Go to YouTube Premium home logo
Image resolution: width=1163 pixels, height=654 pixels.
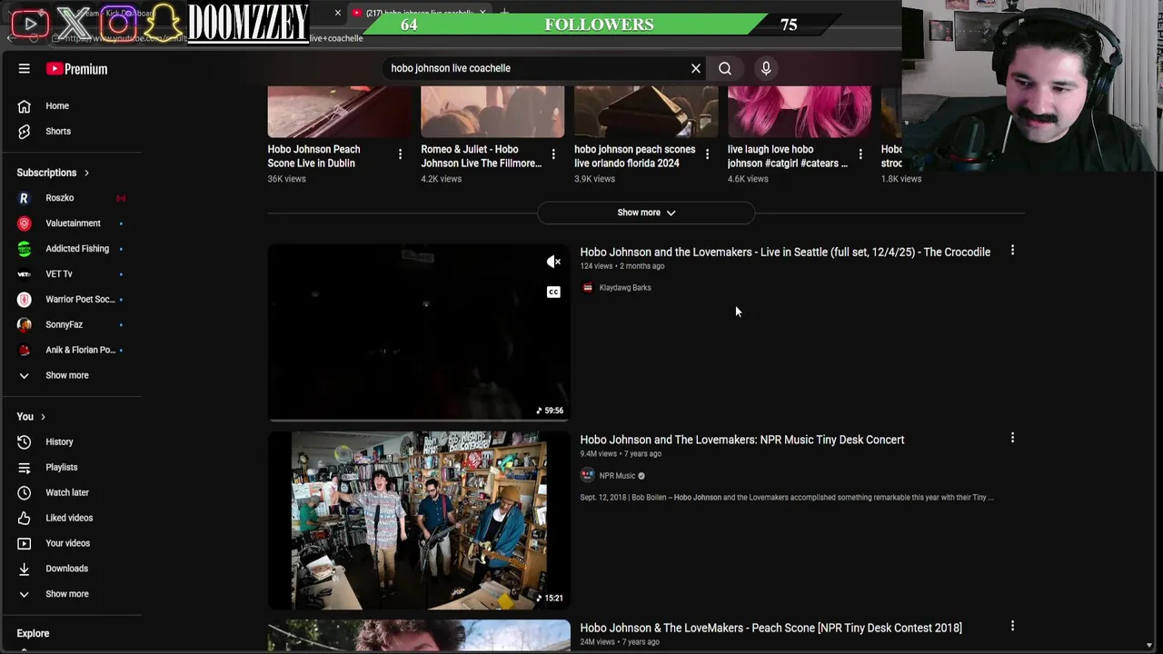click(76, 69)
